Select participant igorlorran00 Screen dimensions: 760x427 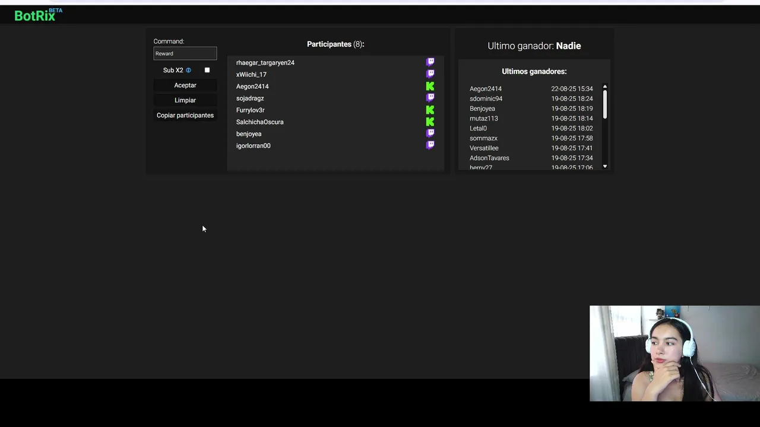[254, 145]
